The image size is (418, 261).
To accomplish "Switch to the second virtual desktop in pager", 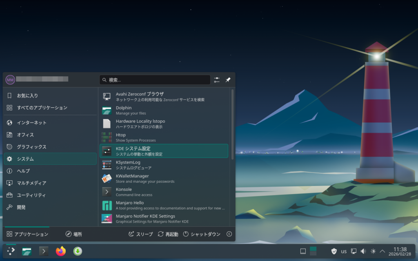I will 313,251.
